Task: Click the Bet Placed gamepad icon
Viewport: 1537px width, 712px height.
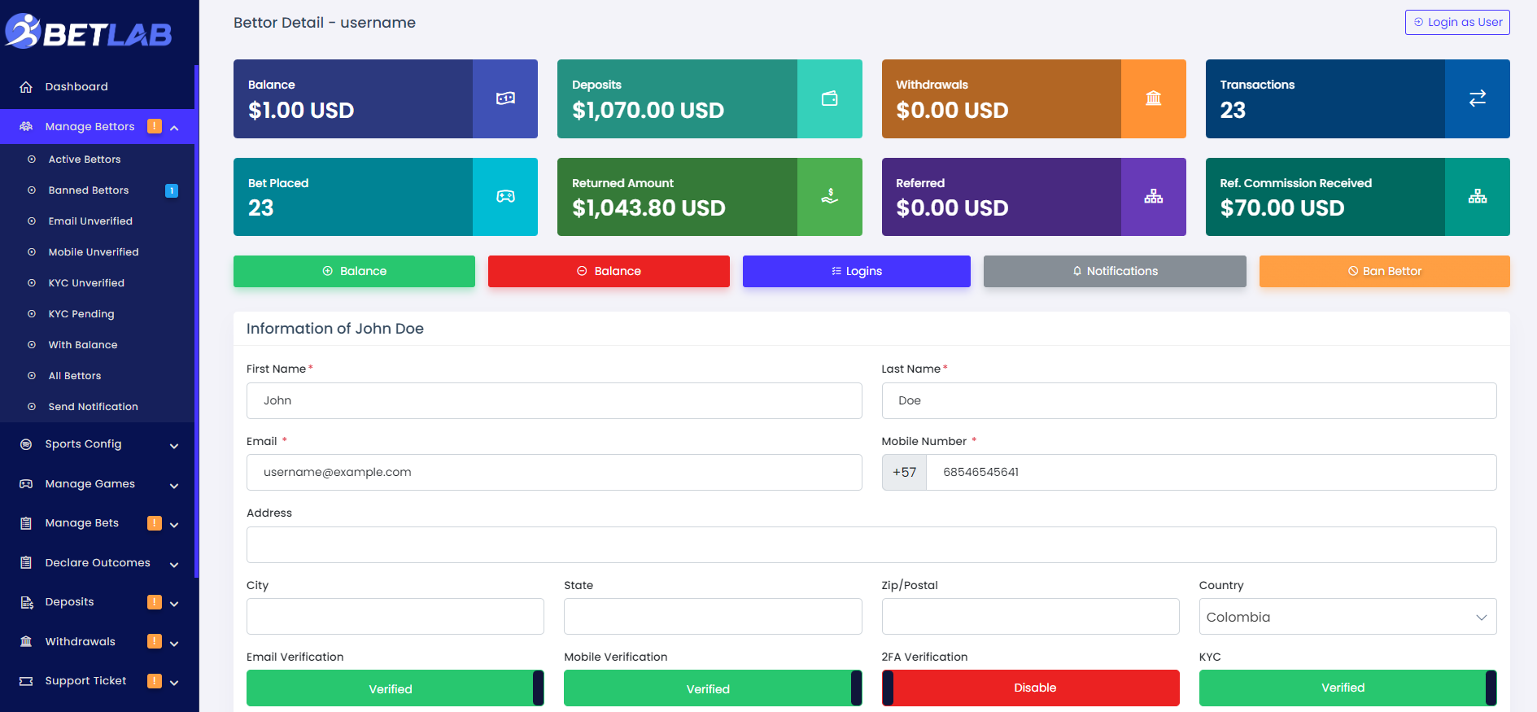Action: coord(505,197)
